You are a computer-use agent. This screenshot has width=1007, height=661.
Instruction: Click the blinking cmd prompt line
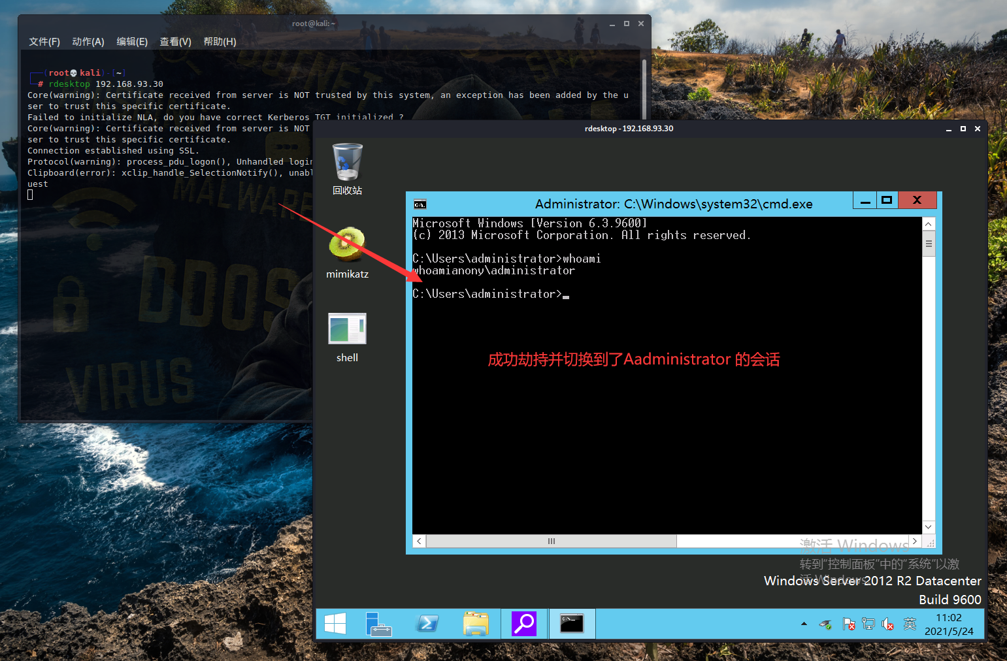491,294
